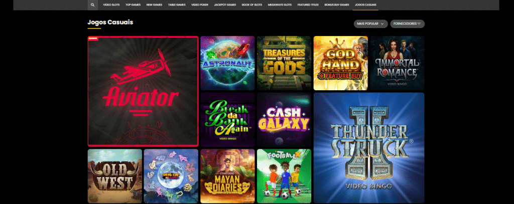
Task: Switch to the Top Games tab
Action: click(x=133, y=5)
